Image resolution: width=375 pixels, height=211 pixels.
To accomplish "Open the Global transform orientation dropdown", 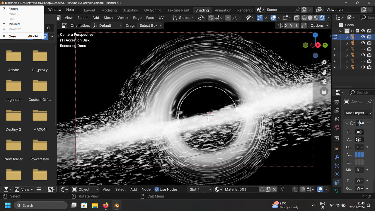I will [183, 18].
